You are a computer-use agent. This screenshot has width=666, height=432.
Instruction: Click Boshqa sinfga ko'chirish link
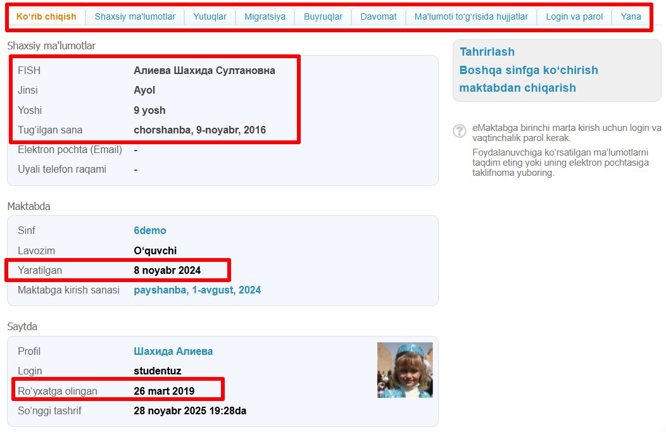[529, 70]
